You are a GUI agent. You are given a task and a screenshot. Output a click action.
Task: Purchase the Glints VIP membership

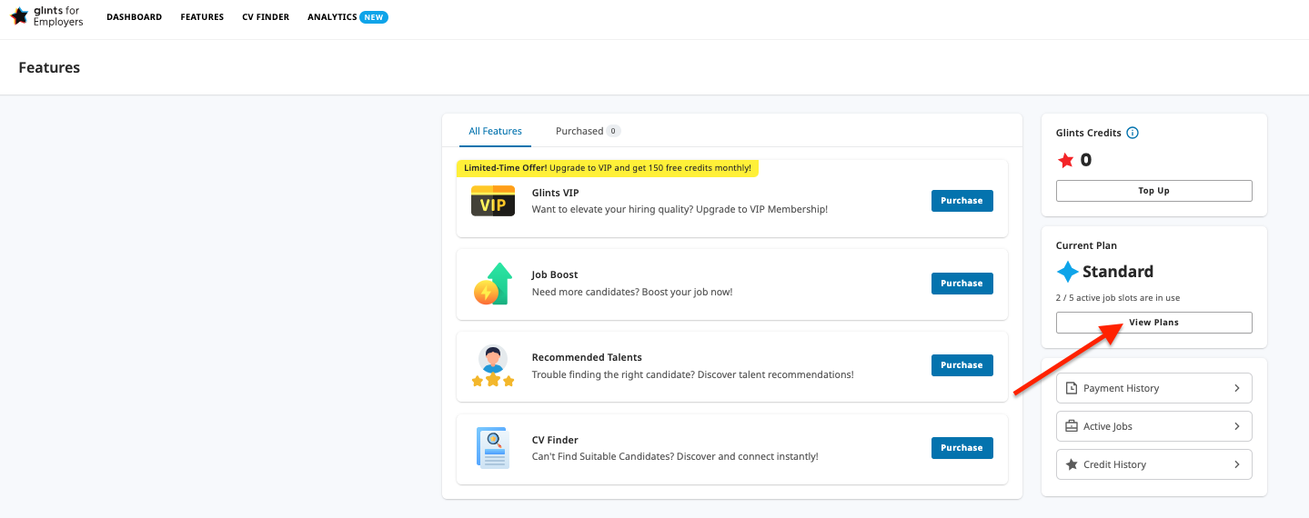[x=962, y=201]
